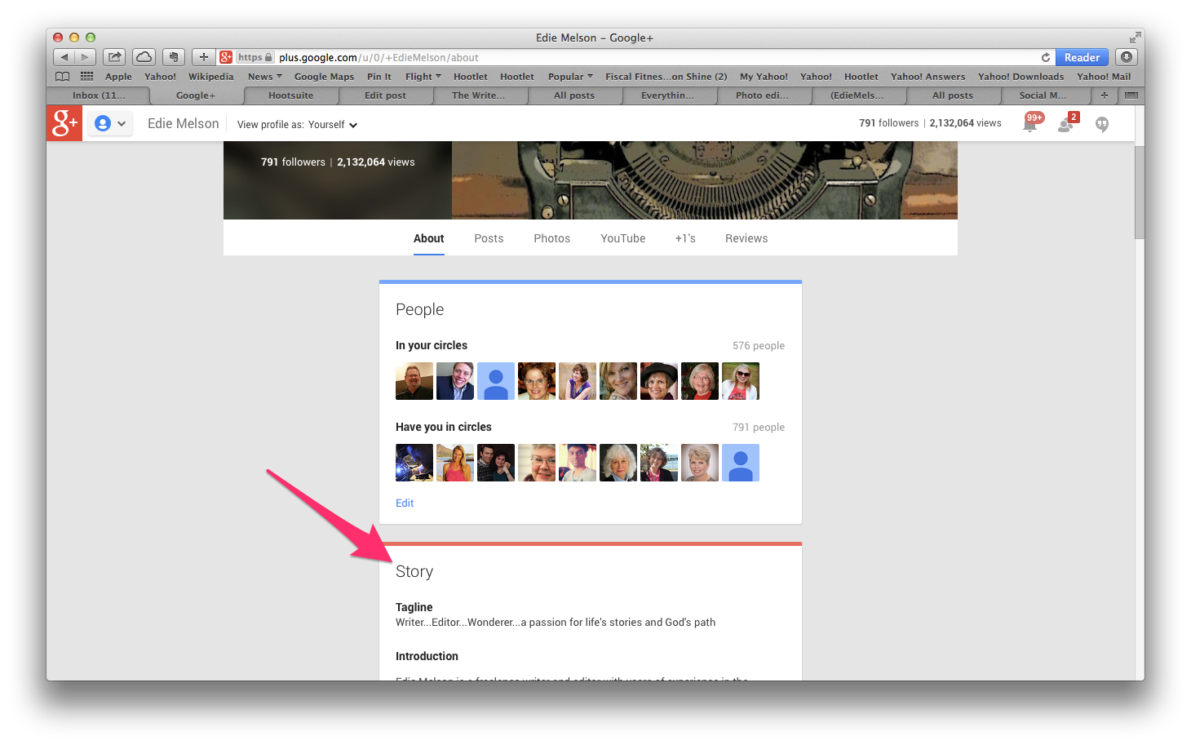The width and height of the screenshot is (1191, 745).
Task: Open the Yahoo! Mail bookmark
Action: tap(1104, 77)
